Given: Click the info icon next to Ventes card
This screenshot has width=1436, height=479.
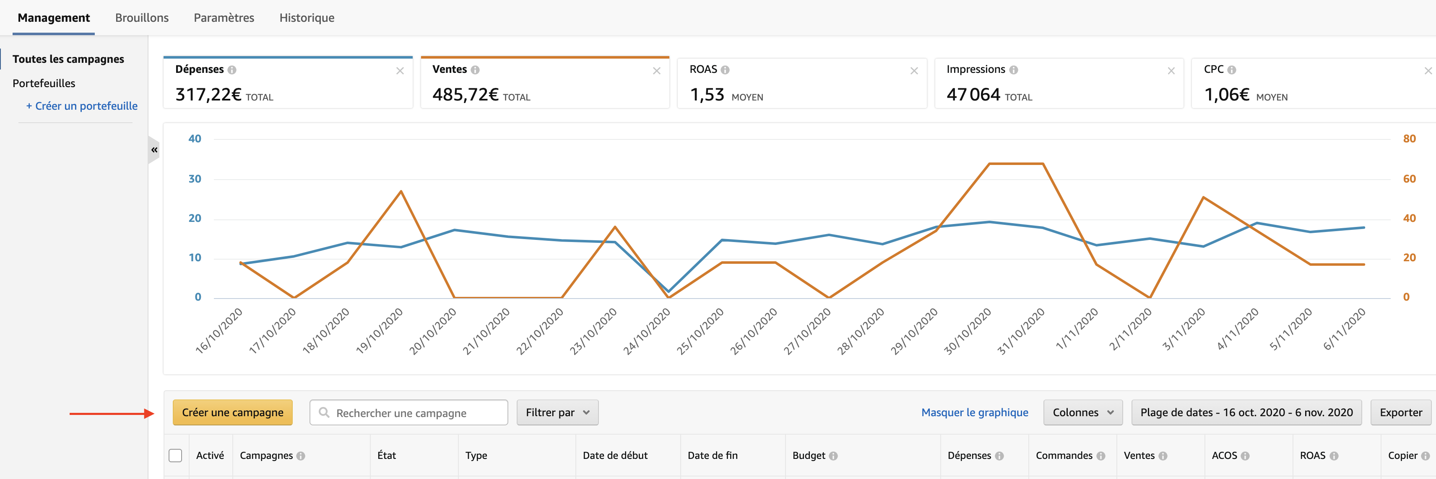Looking at the screenshot, I should point(475,70).
